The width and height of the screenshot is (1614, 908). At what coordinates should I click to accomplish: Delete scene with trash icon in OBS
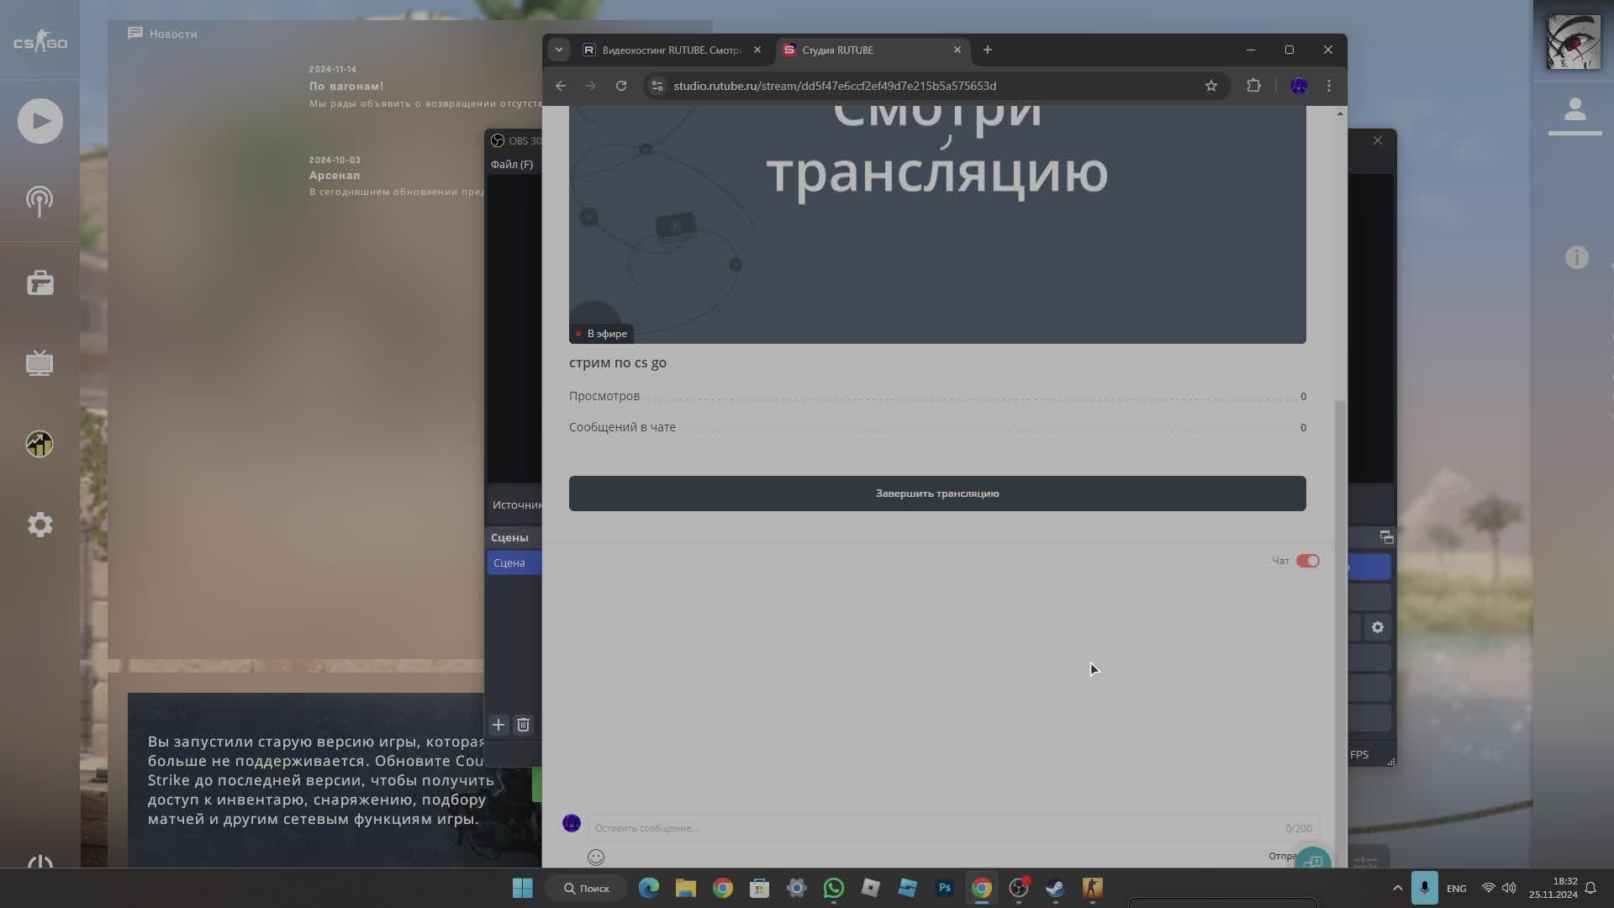523,725
